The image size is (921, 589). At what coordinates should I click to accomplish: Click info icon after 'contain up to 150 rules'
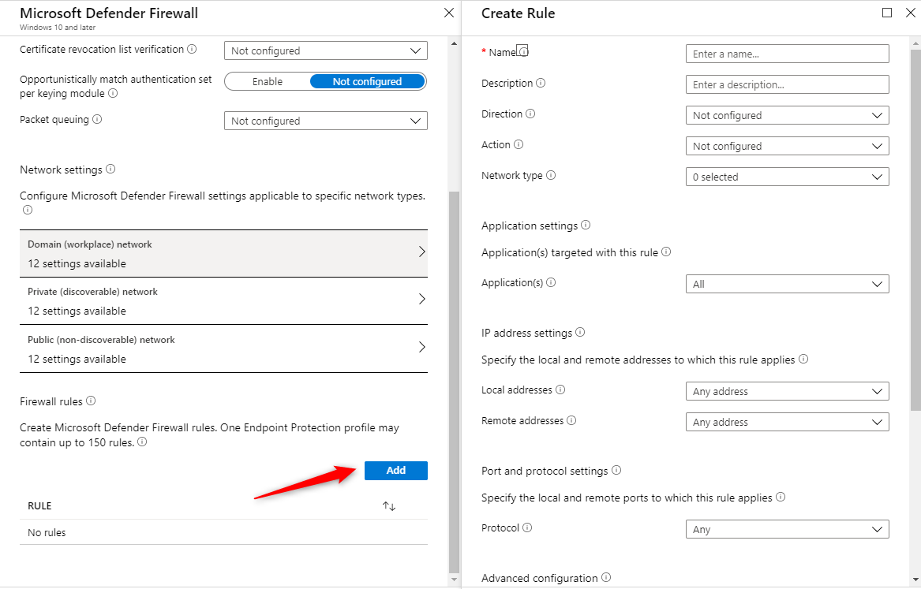(x=141, y=442)
